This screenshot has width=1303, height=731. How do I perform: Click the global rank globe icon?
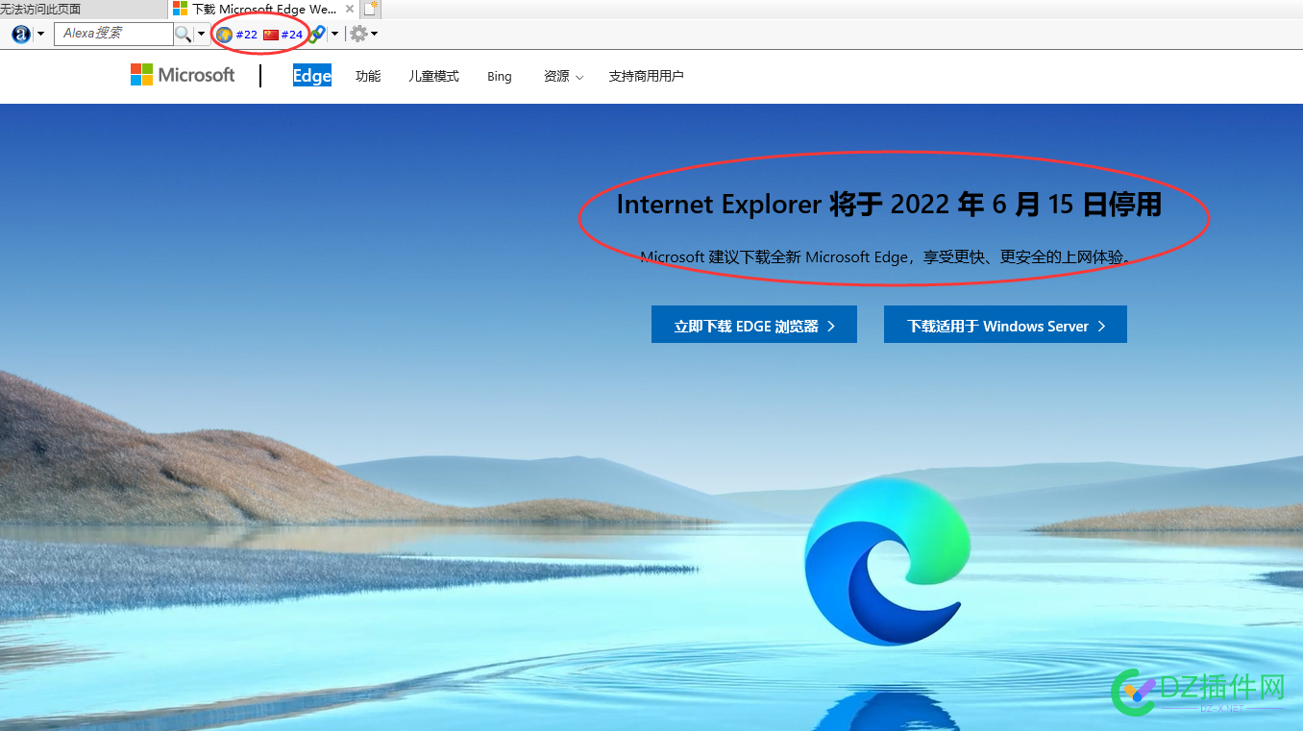point(224,35)
